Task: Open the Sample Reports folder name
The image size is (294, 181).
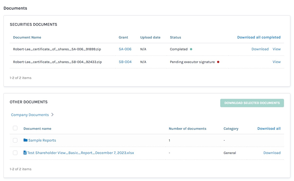Action: [x=42, y=140]
